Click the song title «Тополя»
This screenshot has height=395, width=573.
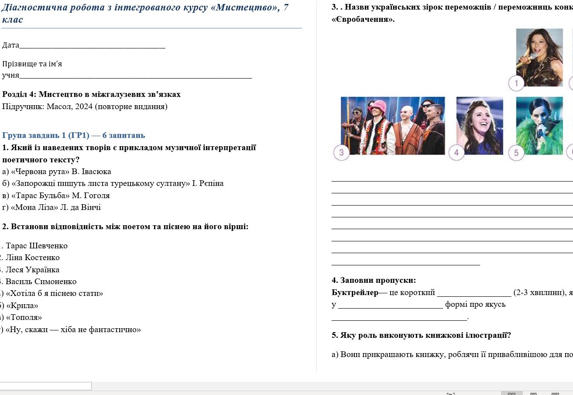(24, 317)
